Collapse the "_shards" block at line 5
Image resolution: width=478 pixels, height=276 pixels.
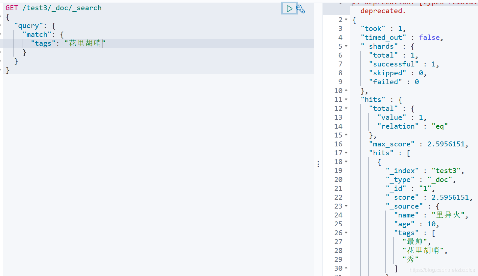tap(346, 46)
